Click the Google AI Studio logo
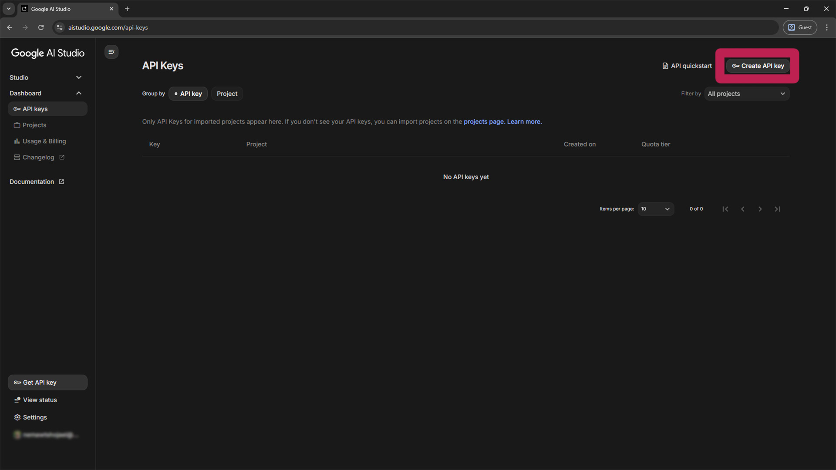 point(48,53)
